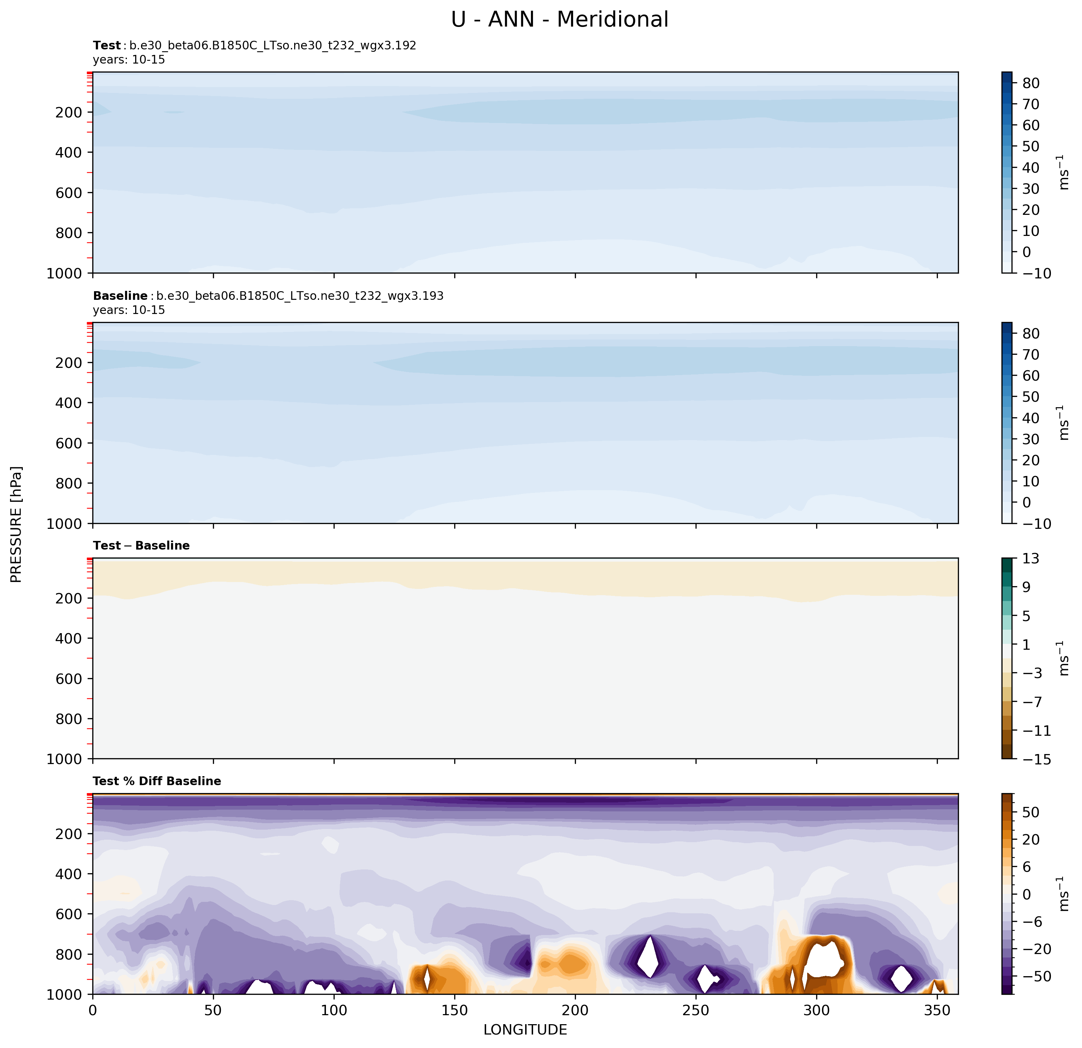The width and height of the screenshot is (1082, 1048).
Task: Click the 80 value on the Test colorbar
Action: pyautogui.click(x=1030, y=83)
